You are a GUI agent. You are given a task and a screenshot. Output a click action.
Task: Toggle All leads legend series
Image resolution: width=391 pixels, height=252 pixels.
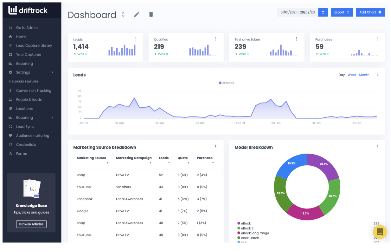pos(226,83)
